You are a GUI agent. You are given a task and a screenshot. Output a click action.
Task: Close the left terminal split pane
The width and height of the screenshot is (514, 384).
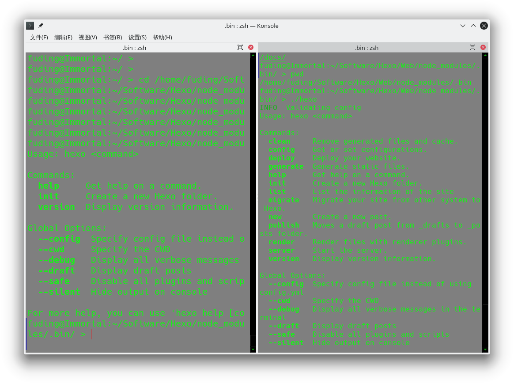tap(251, 48)
